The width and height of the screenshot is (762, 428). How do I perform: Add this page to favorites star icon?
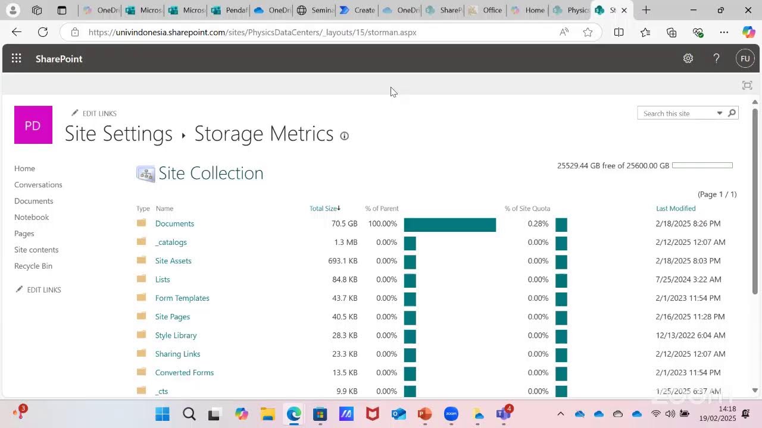[588, 32]
